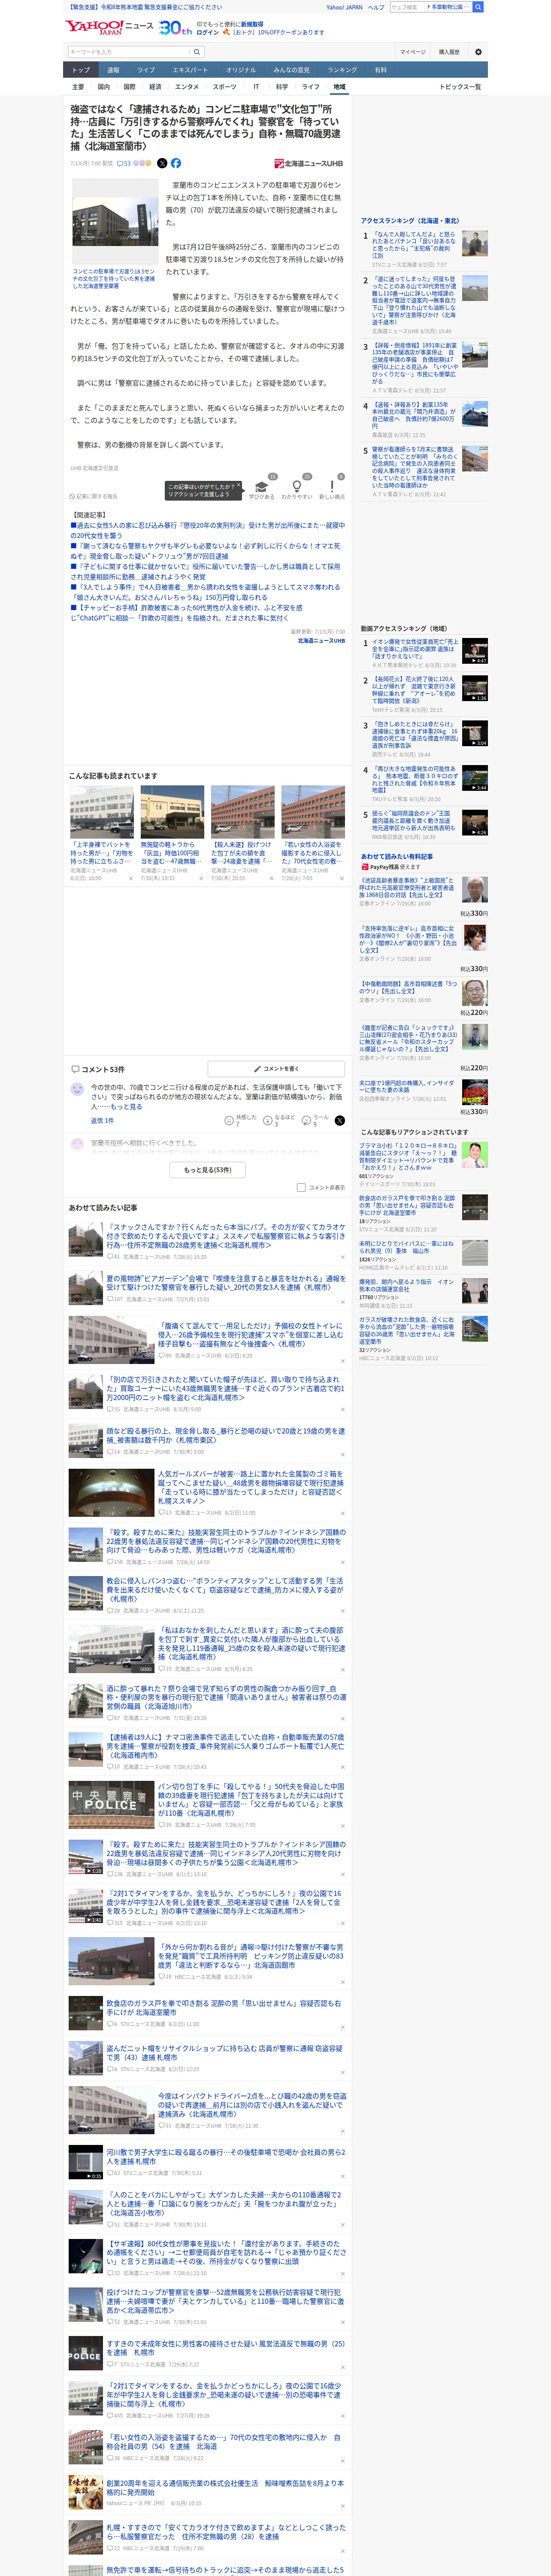Click 記事に関する報告 report link
Image resolution: width=551 pixels, height=2576 pixels.
[x=94, y=496]
